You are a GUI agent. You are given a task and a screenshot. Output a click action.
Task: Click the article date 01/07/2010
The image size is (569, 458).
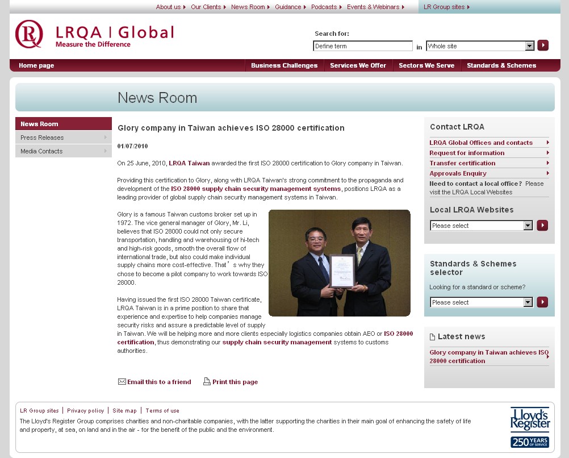[x=132, y=146]
